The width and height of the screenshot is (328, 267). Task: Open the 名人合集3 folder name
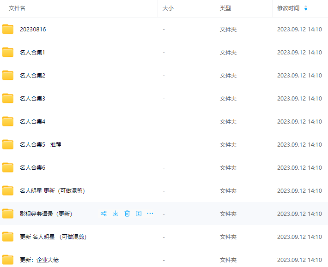pyautogui.click(x=32, y=99)
